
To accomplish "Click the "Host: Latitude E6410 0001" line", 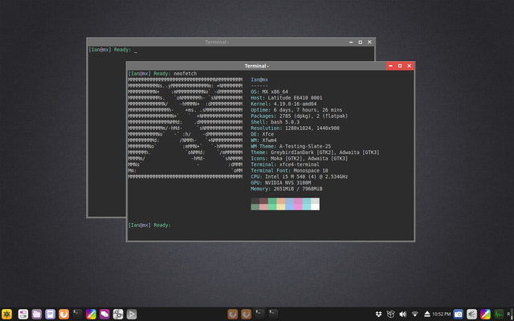I will pos(287,98).
